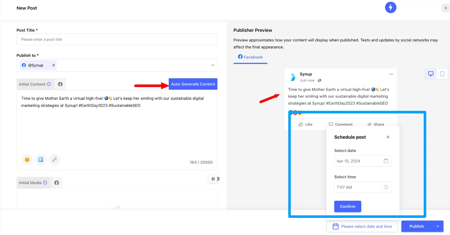Open the date picker calendar icon
Viewport: 450px width, 235px height.
click(x=386, y=161)
